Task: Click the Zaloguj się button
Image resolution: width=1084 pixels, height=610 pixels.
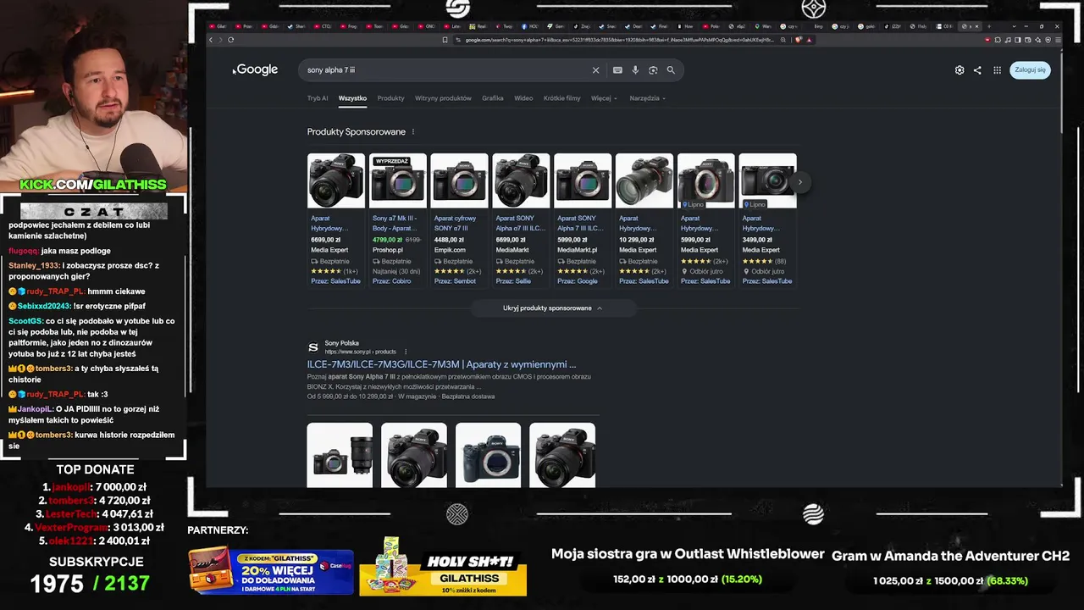Action: pos(1030,70)
